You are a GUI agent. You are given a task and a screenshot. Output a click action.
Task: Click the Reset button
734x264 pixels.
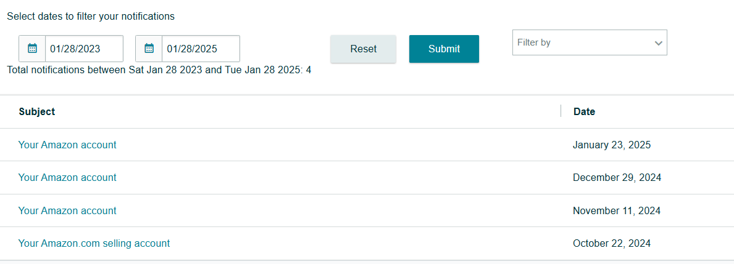tap(363, 49)
